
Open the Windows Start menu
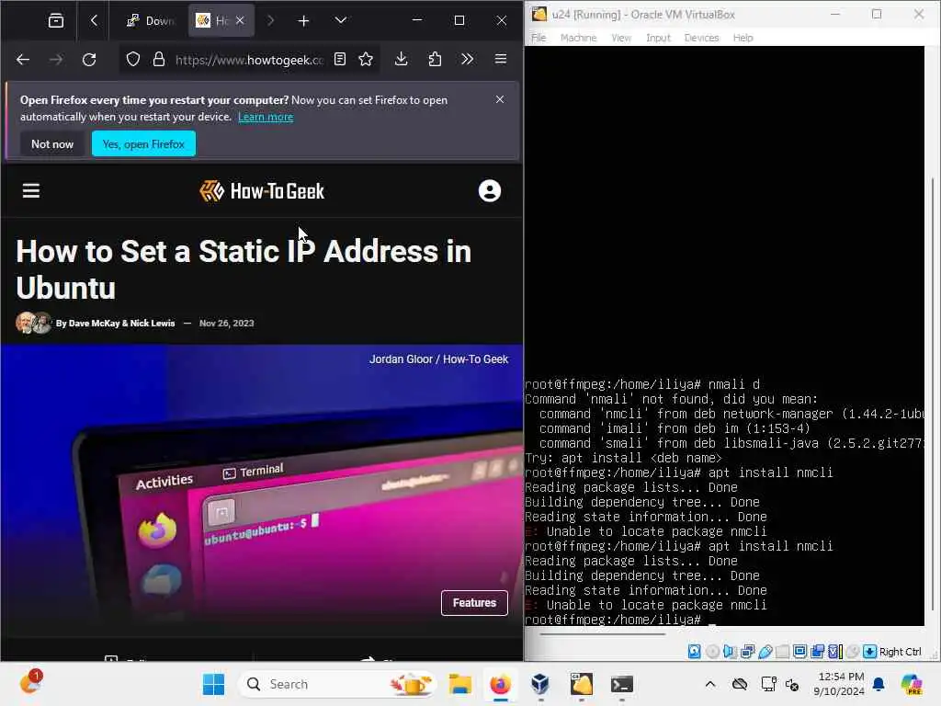pos(213,684)
